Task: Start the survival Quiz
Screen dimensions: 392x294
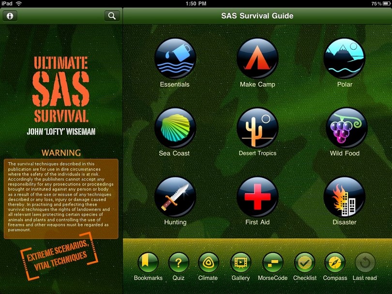Action: (179, 264)
